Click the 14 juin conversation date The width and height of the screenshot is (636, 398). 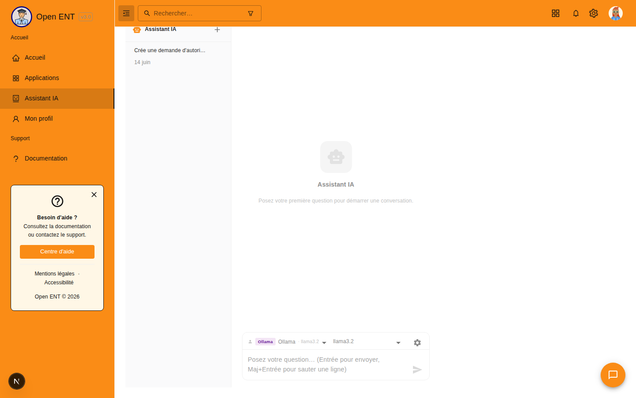[x=142, y=62]
